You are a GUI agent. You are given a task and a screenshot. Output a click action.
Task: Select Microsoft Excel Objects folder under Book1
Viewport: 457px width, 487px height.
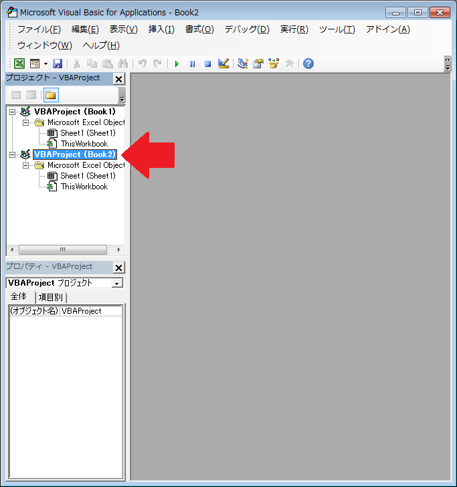coord(86,122)
